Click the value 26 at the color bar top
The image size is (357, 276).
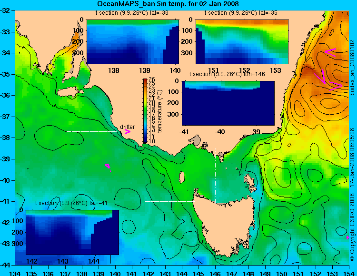click(152, 79)
